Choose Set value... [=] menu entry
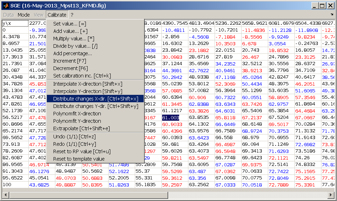The width and height of the screenshot is (337, 201). 70,24
